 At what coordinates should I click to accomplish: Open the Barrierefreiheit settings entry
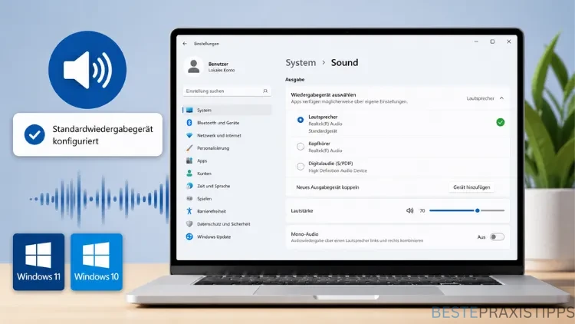click(x=212, y=211)
